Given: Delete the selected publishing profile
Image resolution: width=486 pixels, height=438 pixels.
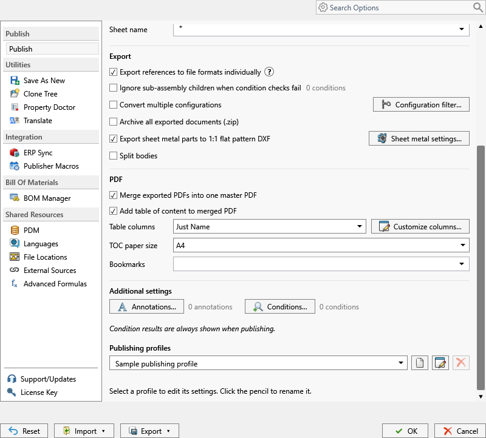Looking at the screenshot, I should click(461, 363).
